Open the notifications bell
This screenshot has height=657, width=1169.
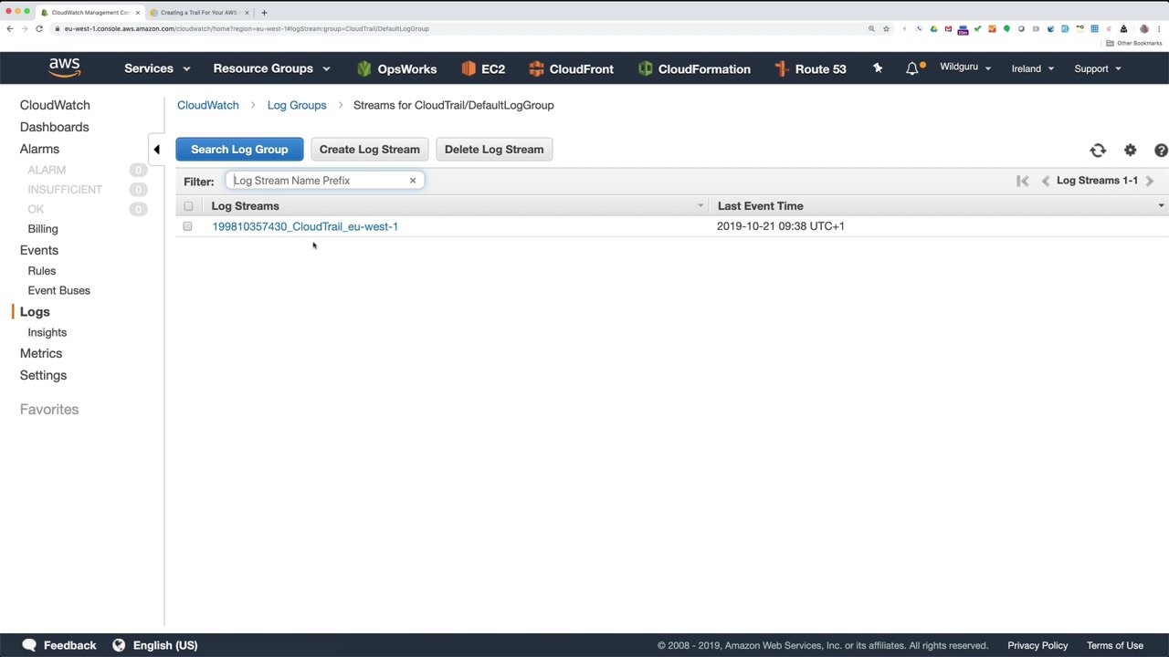coord(912,68)
